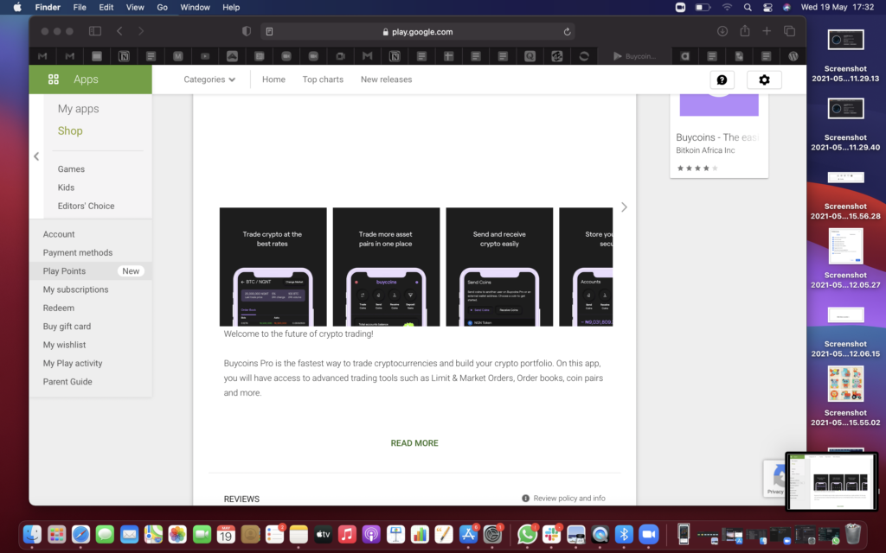Open 'Trade crypto at the best rates' screenshot
The width and height of the screenshot is (886, 553).
tap(273, 267)
